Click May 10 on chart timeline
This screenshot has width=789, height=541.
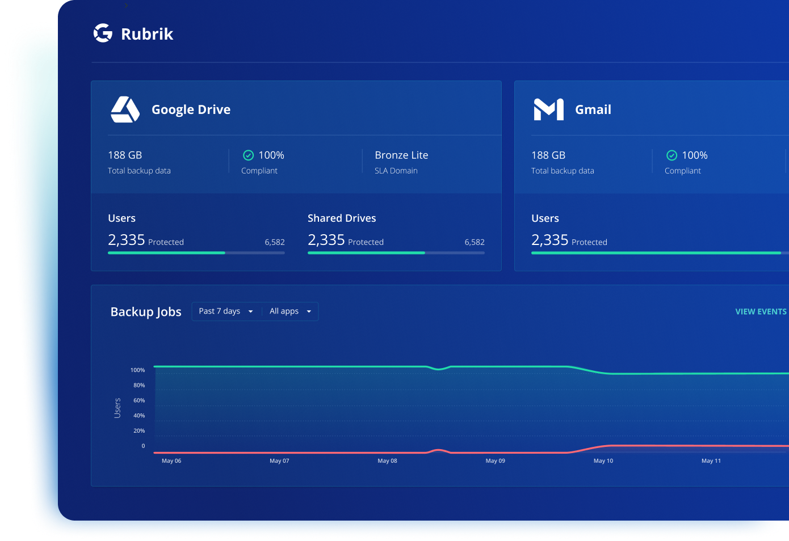click(603, 461)
